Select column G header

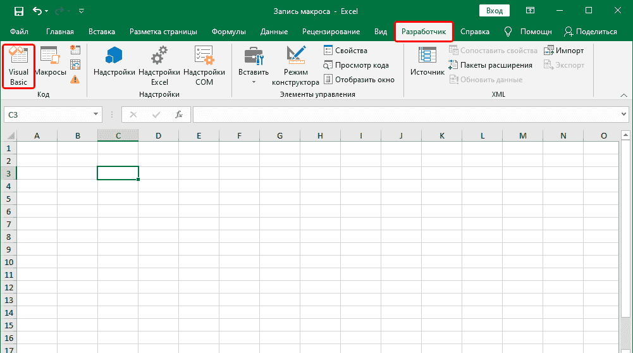[x=280, y=135]
